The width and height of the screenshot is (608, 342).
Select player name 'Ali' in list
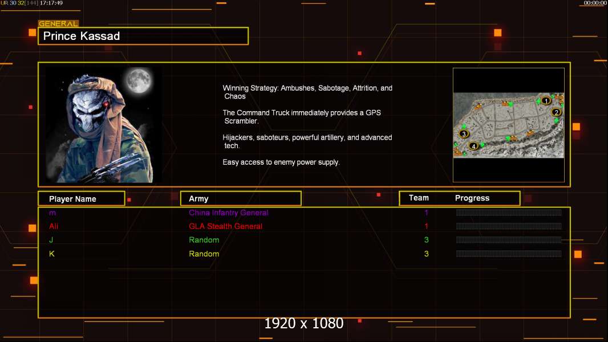(x=54, y=226)
